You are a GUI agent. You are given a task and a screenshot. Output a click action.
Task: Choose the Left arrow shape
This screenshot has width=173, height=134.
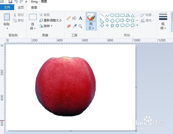(128, 20)
